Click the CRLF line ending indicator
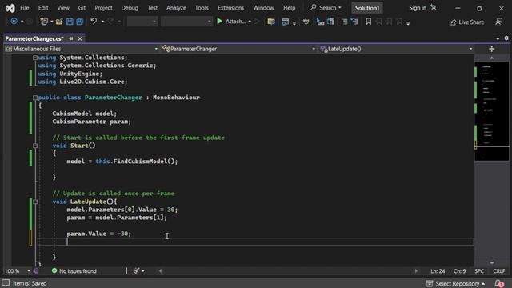This screenshot has height=288, width=512. click(499, 271)
